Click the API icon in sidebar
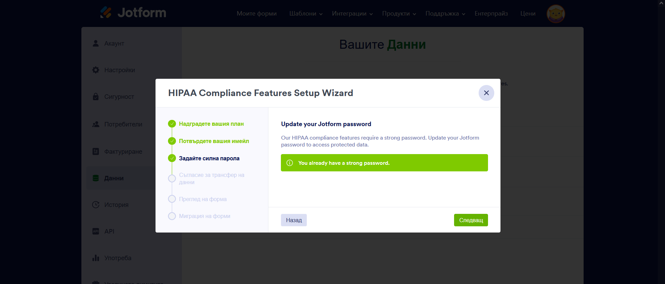 [x=96, y=231]
